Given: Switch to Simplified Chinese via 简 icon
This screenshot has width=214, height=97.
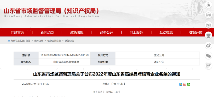Looking at the screenshot, I should click(208, 15).
